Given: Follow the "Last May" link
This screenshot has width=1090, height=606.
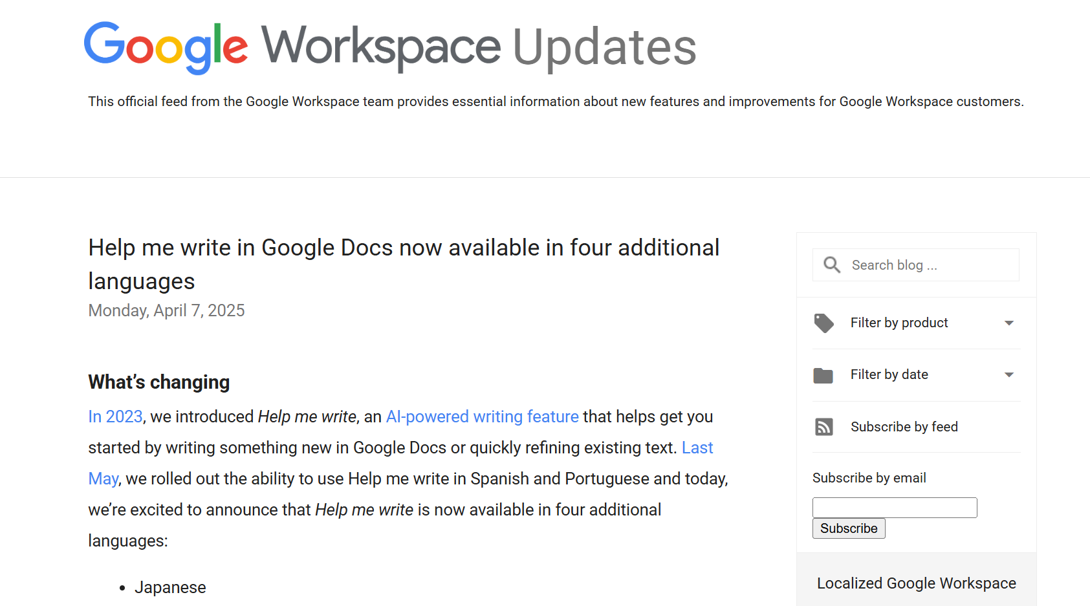Looking at the screenshot, I should [697, 448].
